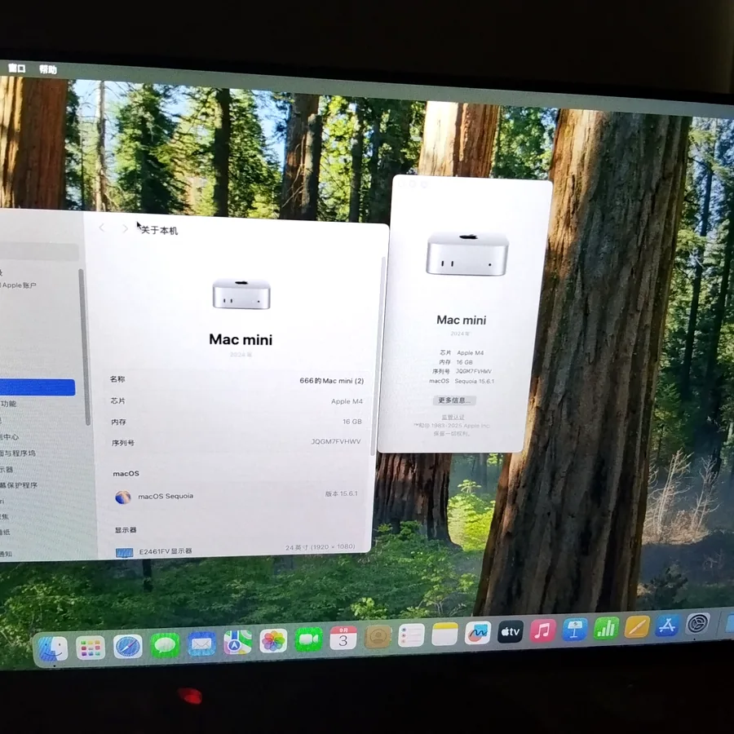Launch the Music app from the Dock

[542, 630]
